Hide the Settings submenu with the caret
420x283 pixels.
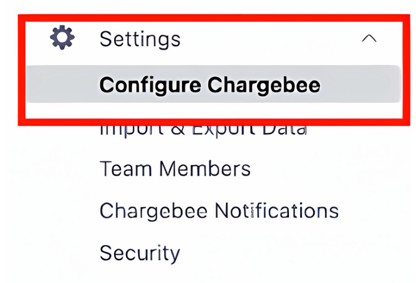(x=369, y=38)
